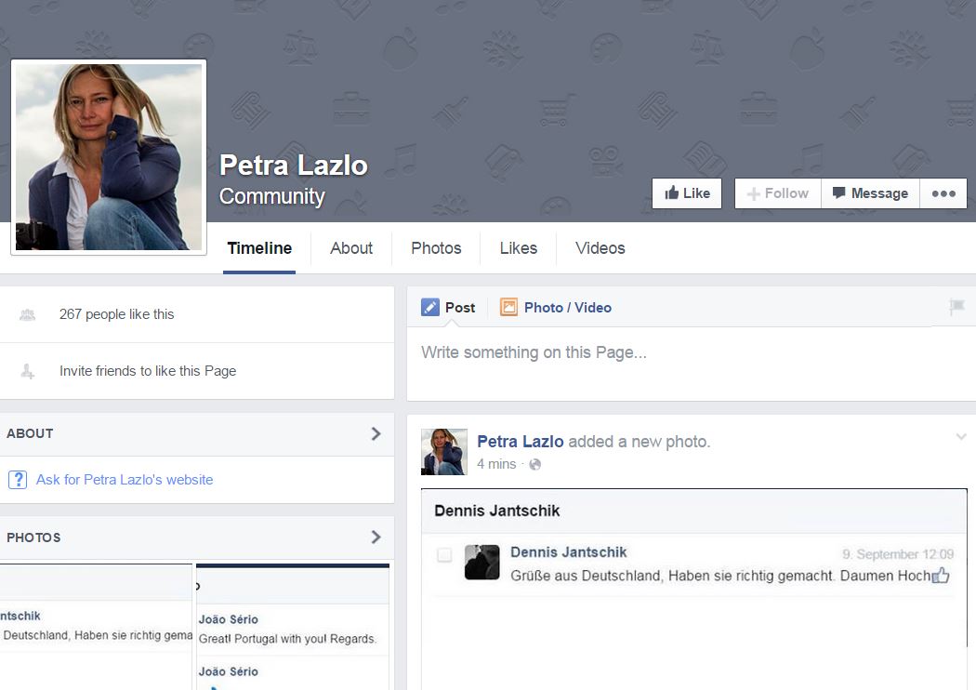This screenshot has width=976, height=690.
Task: Click the people icon next to 267 likes
Action: click(28, 313)
